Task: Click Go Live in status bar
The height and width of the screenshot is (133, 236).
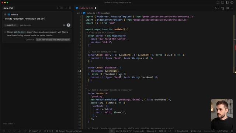Action: click(x=196, y=131)
